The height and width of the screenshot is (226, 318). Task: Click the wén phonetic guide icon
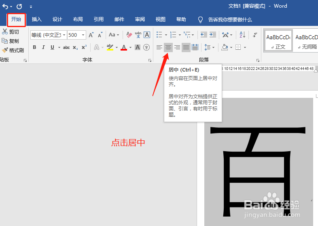[x=138, y=35]
